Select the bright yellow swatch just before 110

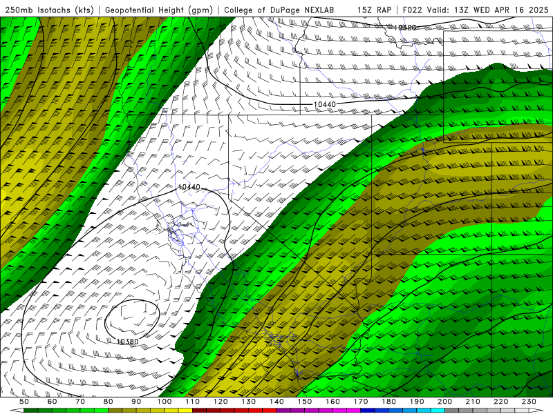coord(185,411)
